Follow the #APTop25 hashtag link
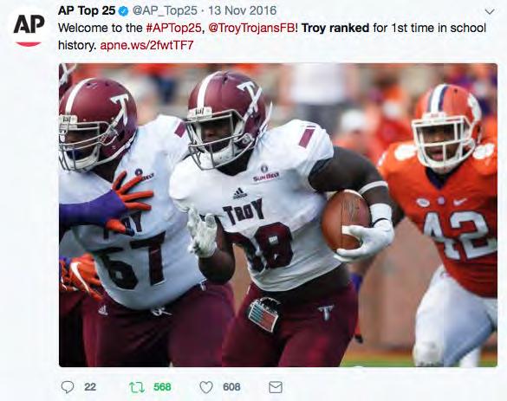507x401 pixels. coord(173,28)
